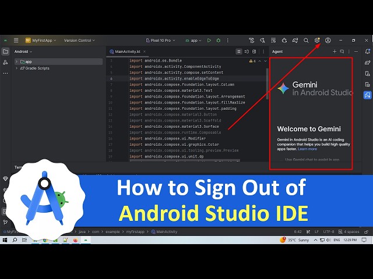The image size is (373, 279).
Task: Hide the Agent panel with minimize dash
Action: click(x=356, y=52)
